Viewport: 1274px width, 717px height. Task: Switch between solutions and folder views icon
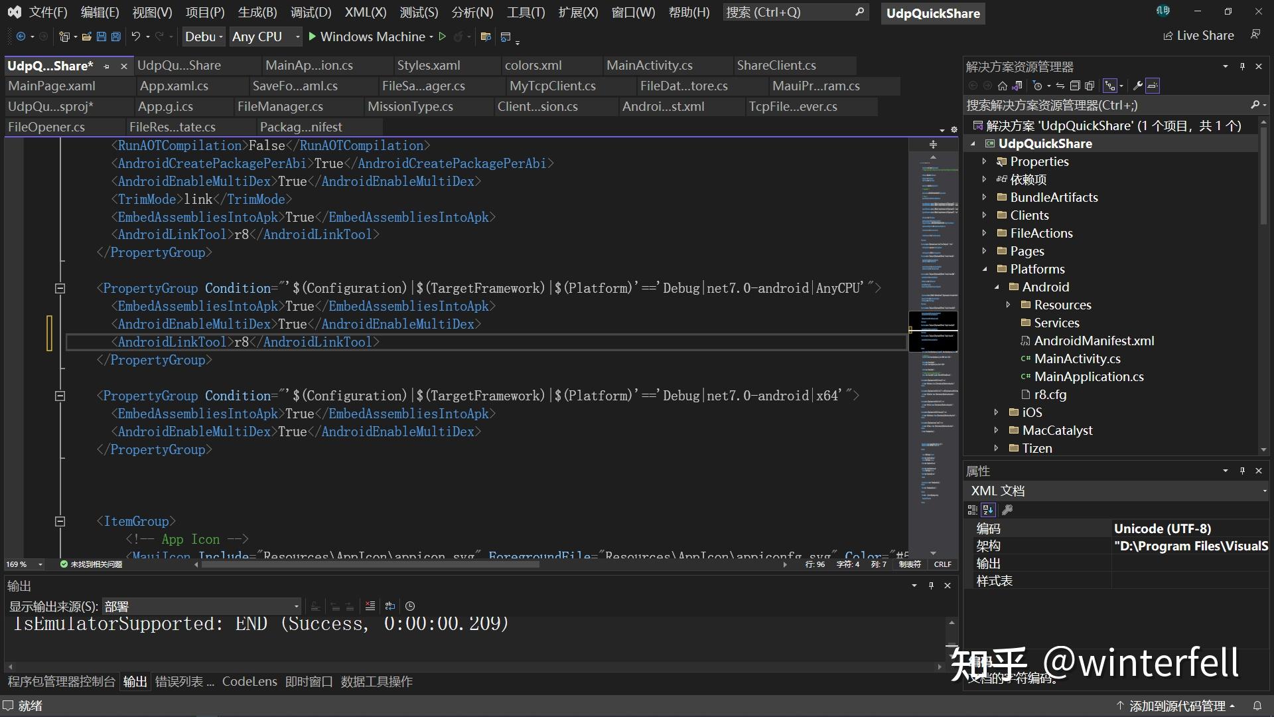coord(1017,86)
